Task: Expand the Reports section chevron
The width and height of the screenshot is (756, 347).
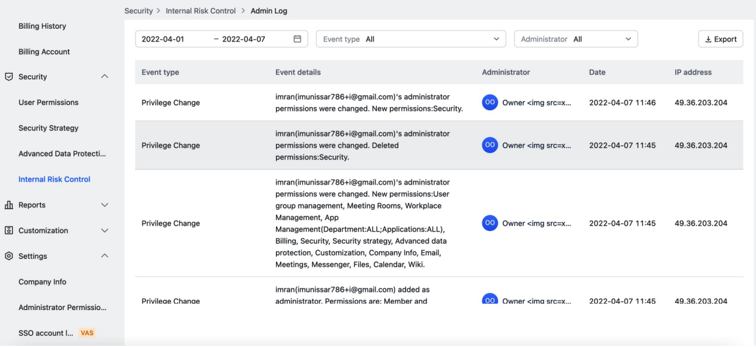Action: point(105,205)
